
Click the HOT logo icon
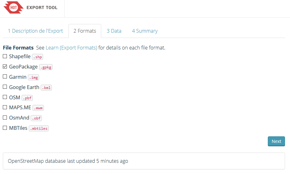13,7
